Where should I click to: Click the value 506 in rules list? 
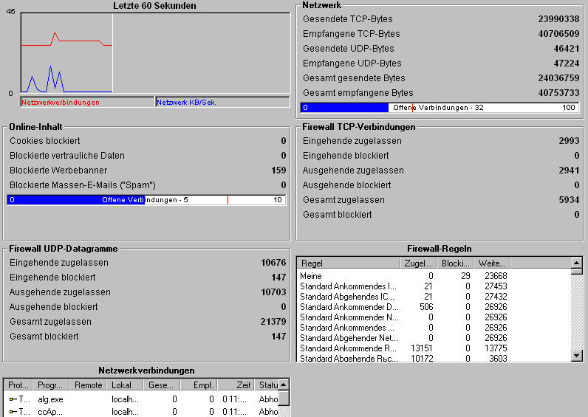coord(426,307)
